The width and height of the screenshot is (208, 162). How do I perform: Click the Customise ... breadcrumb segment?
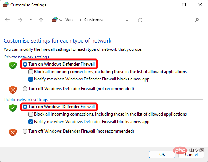click(x=97, y=20)
